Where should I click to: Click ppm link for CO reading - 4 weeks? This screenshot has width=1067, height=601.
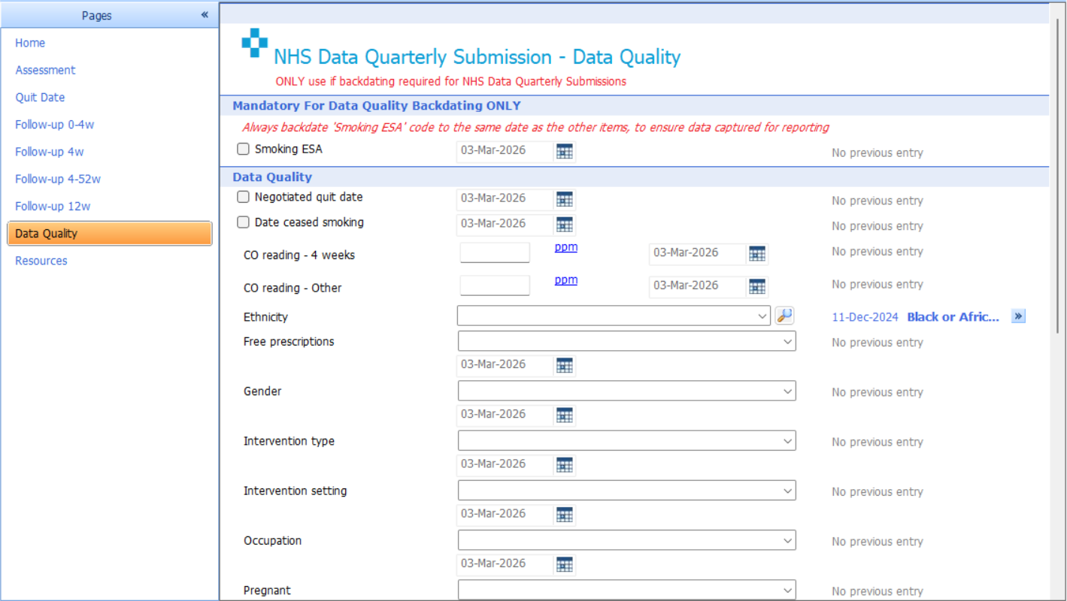click(566, 246)
